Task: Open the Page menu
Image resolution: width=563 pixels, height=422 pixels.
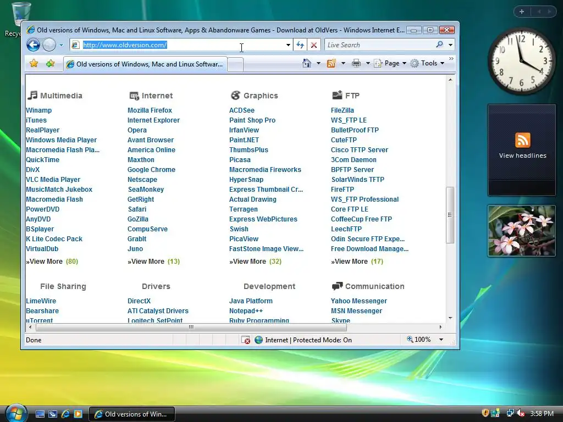Action: 390,63
